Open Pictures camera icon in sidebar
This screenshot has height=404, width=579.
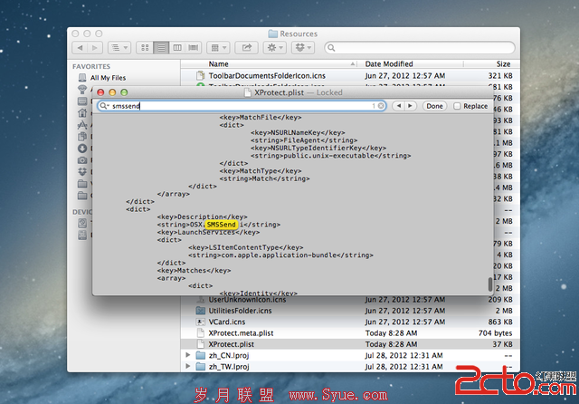pyautogui.click(x=82, y=160)
